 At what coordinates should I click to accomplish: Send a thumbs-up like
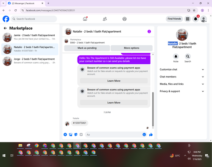pyautogui.click(x=151, y=134)
